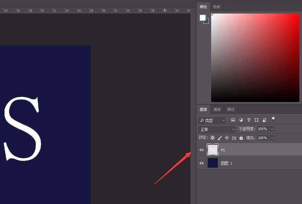302x204 pixels.
Task: Click the shape layer filter icon
Action: click(256, 120)
